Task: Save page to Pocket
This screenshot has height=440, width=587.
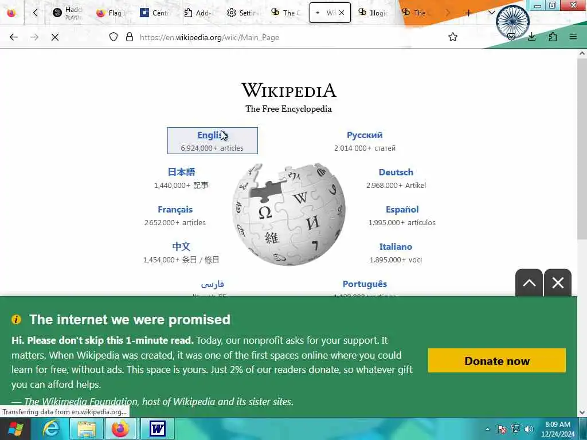Action: [511, 37]
